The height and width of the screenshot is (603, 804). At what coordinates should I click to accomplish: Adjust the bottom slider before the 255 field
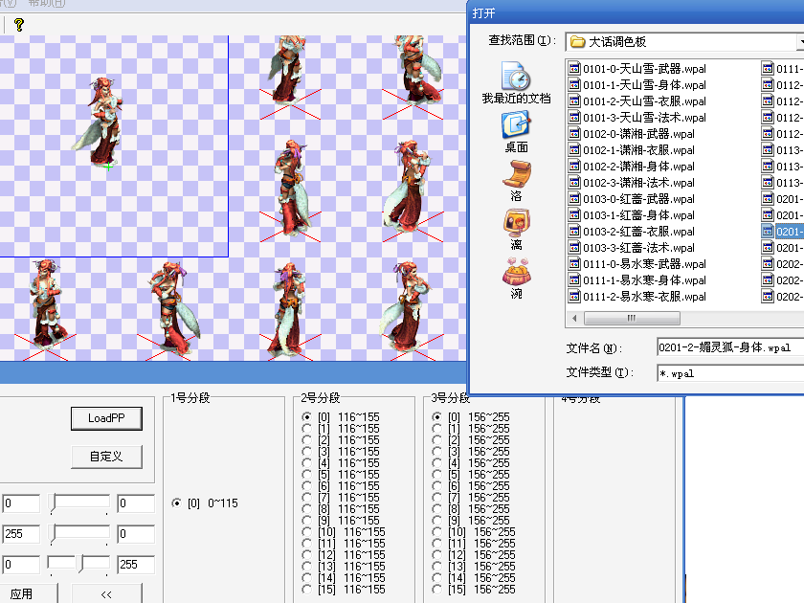78,565
